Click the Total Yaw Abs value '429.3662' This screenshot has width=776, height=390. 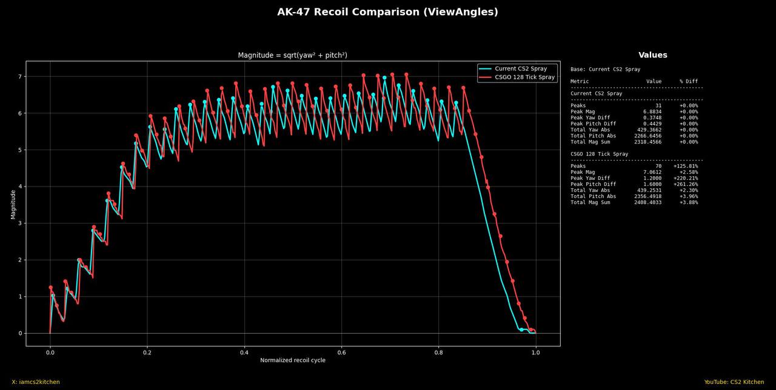649,130
